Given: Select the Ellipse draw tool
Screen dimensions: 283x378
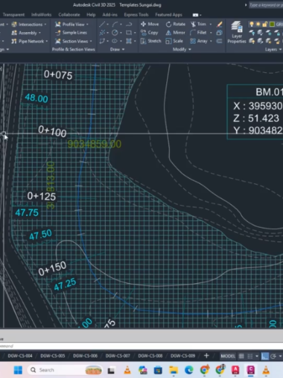Looking at the screenshot, I should (x=115, y=41).
